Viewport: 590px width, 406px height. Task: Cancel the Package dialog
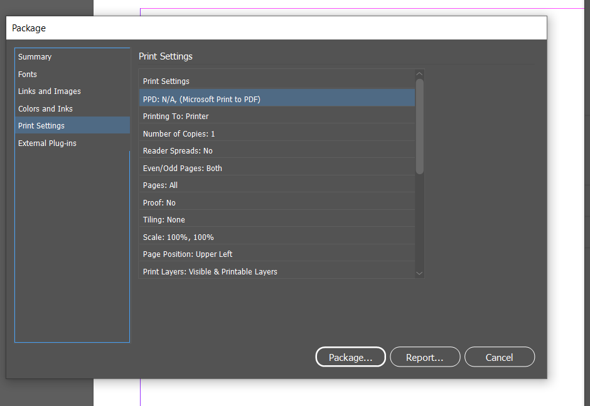(x=500, y=357)
